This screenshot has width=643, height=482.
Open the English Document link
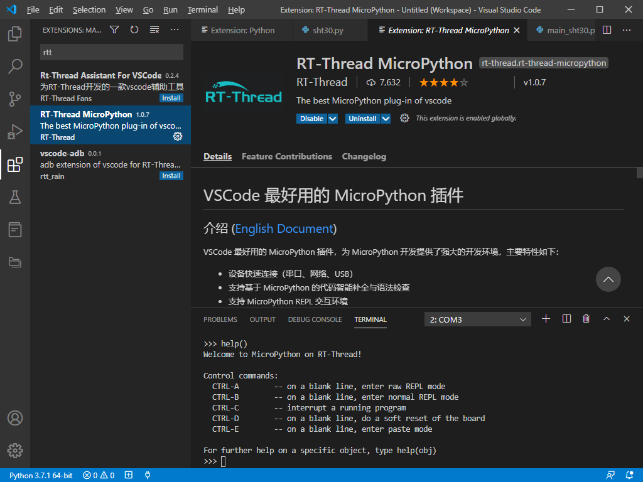coord(284,228)
